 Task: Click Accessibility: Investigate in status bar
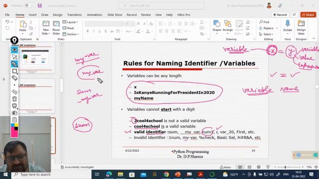point(77,167)
